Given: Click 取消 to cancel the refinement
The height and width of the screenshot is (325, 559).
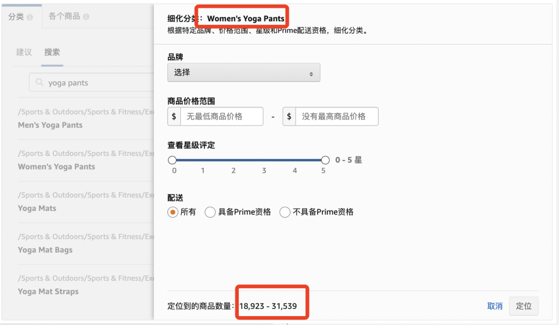Looking at the screenshot, I should point(495,306).
